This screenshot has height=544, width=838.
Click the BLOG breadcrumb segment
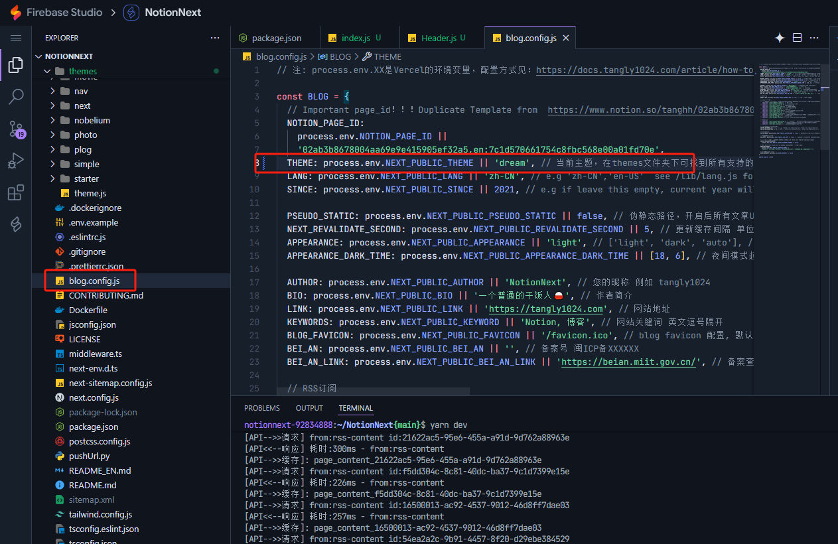[x=335, y=57]
